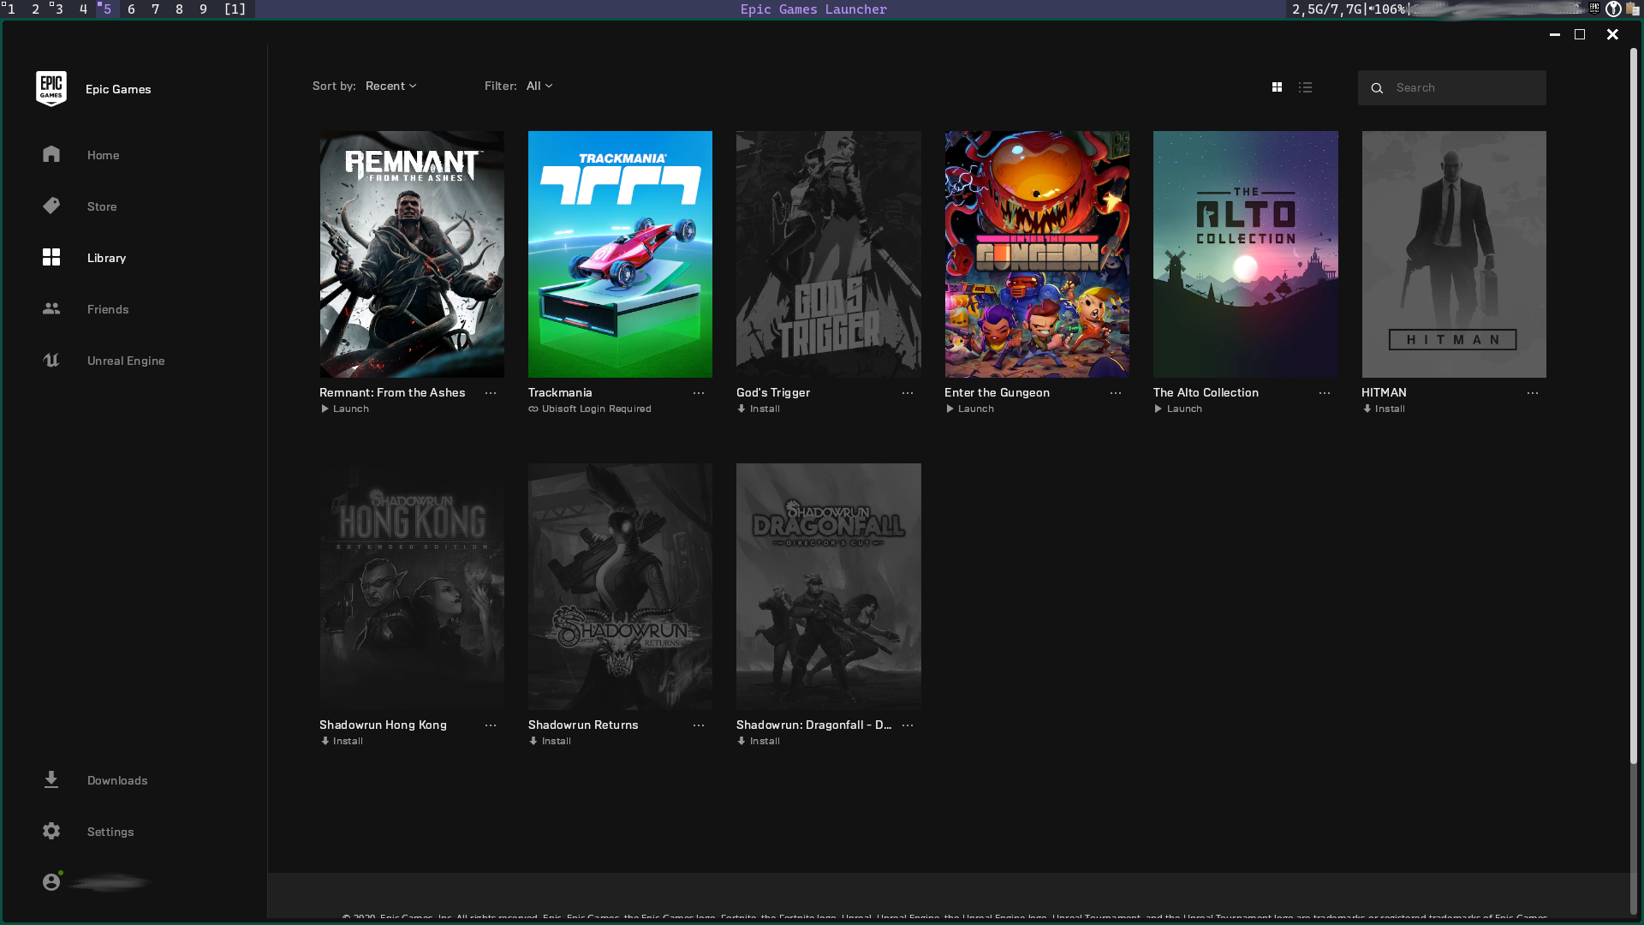
Task: Click the Trackmania options menu
Action: pyautogui.click(x=699, y=392)
